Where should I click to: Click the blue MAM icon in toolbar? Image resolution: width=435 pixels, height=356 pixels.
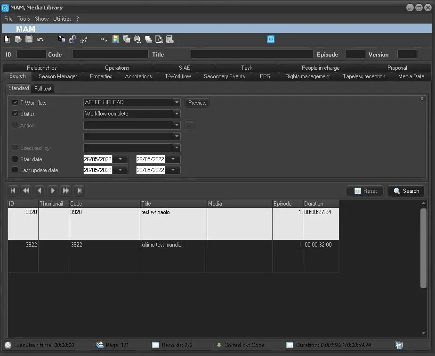coord(271,40)
